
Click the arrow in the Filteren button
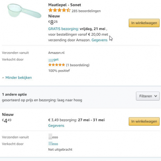156,96
